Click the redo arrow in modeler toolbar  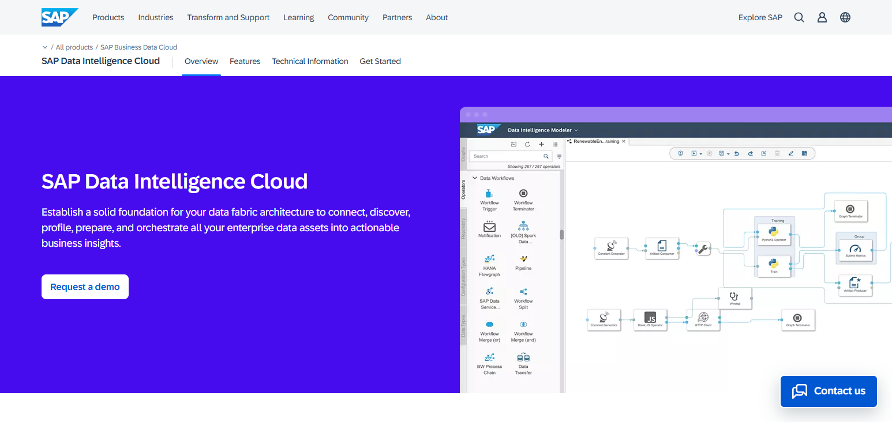(x=751, y=153)
